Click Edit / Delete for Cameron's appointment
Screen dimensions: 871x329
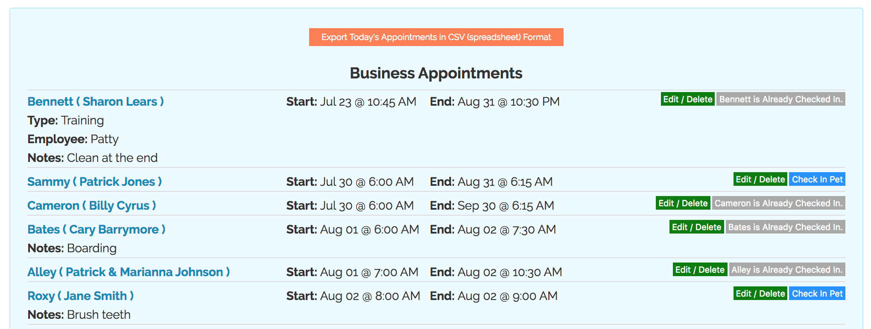[x=683, y=203]
